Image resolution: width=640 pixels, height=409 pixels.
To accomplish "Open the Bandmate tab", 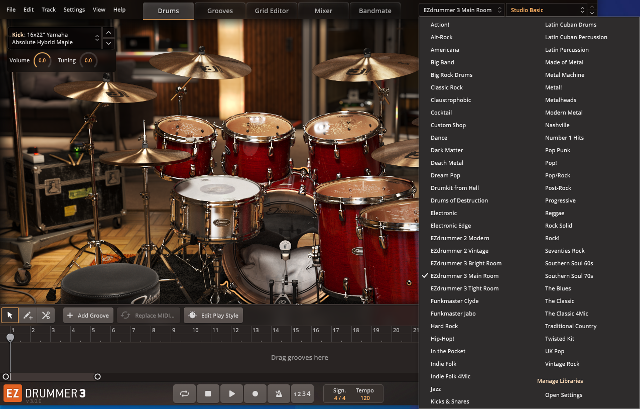I will coord(375,11).
